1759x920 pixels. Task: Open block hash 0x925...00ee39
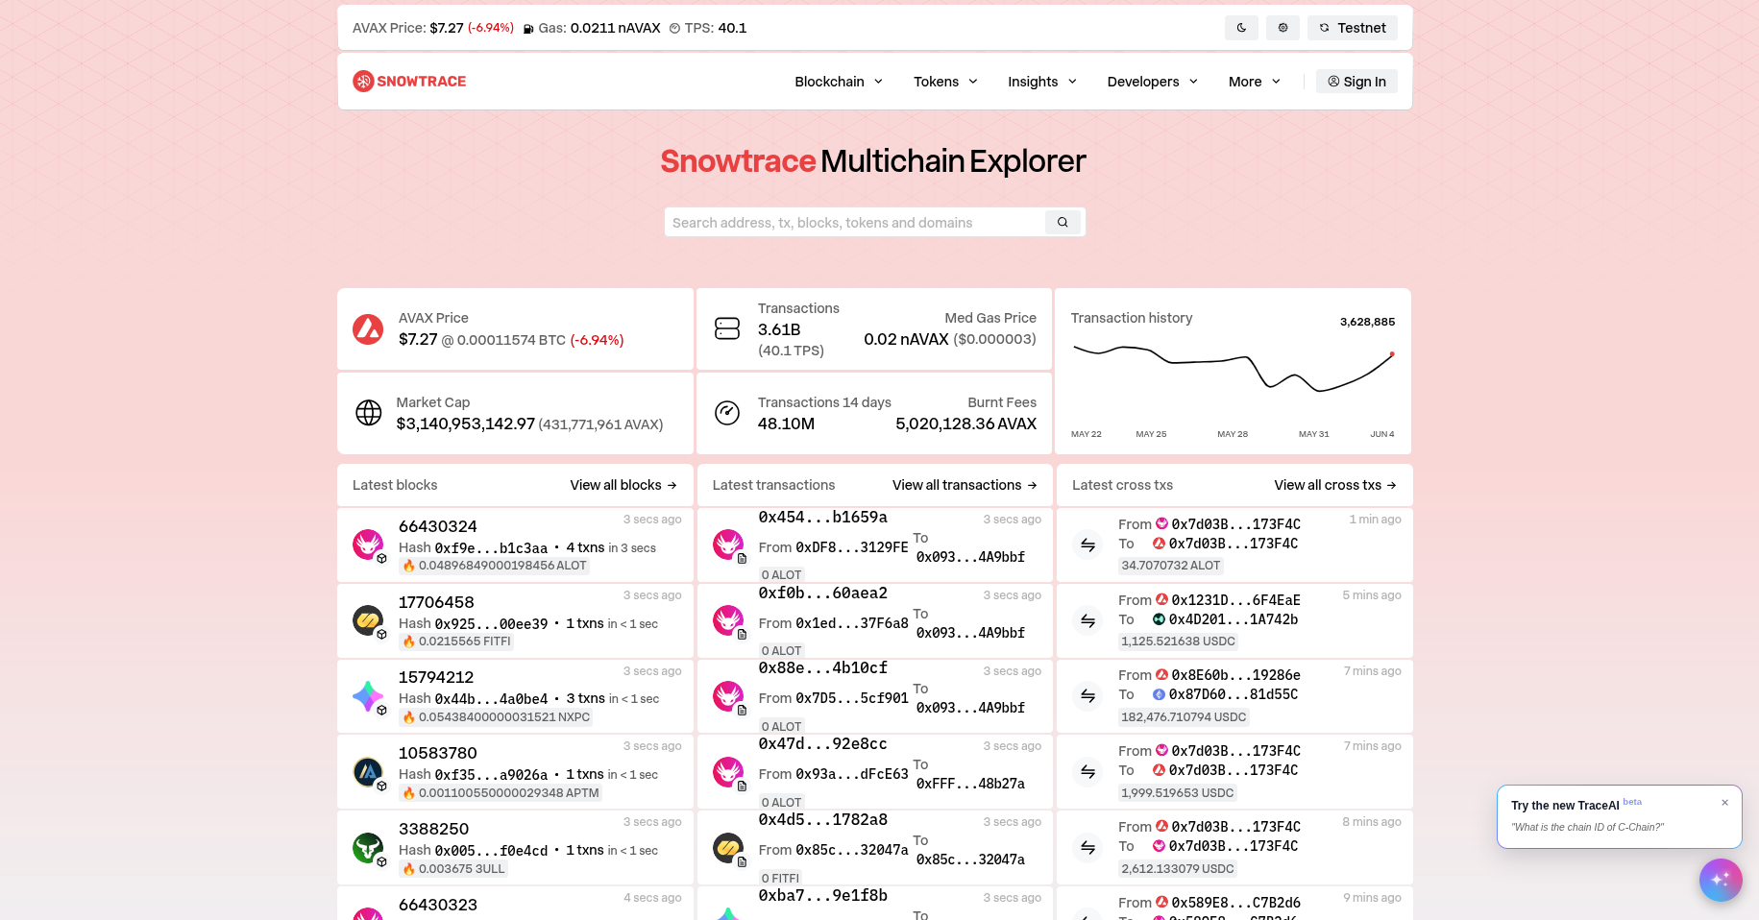491,624
